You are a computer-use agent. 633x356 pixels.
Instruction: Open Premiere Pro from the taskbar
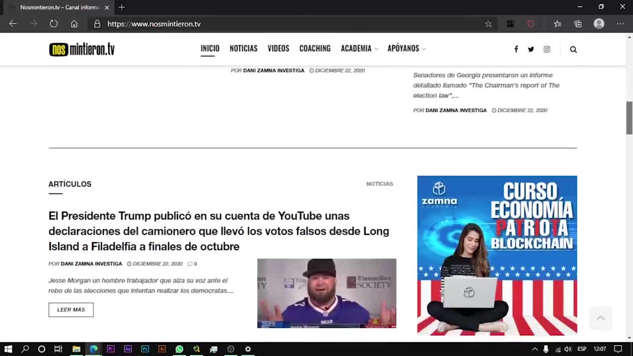[x=110, y=349]
